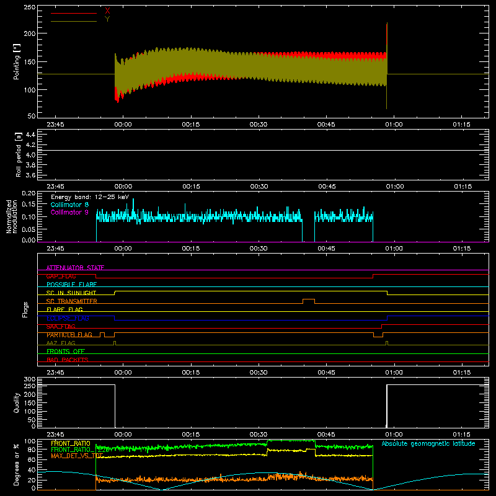Click the FRONTS_OFF flag label
The width and height of the screenshot is (496, 496).
coord(66,352)
